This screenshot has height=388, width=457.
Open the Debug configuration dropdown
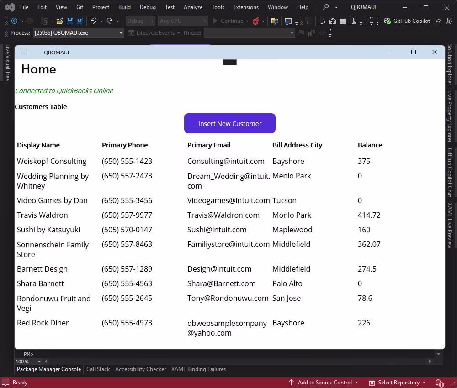click(140, 21)
